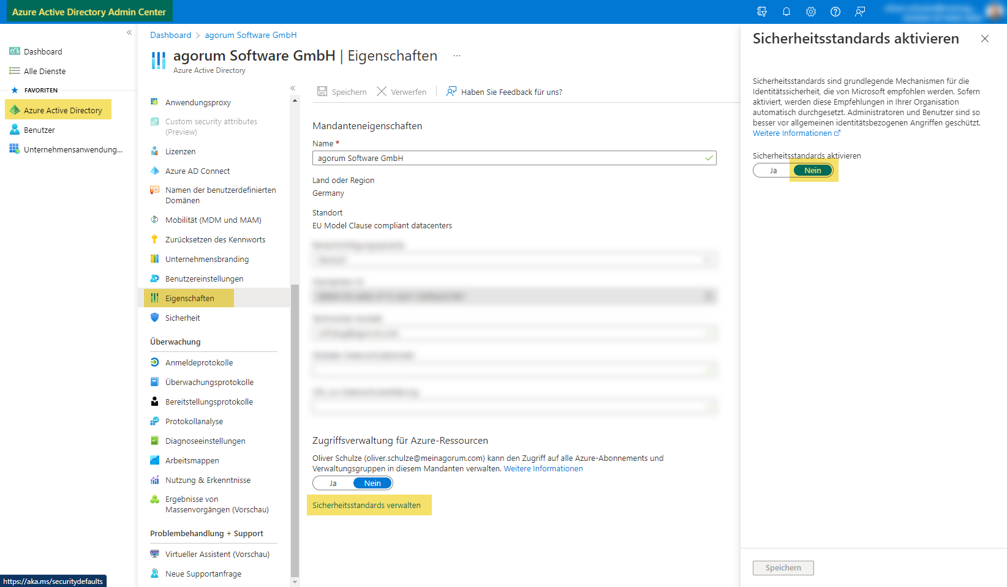Click the Benutzereinstellungen gear icon
Viewport: 1007px width, 587px height.
154,279
